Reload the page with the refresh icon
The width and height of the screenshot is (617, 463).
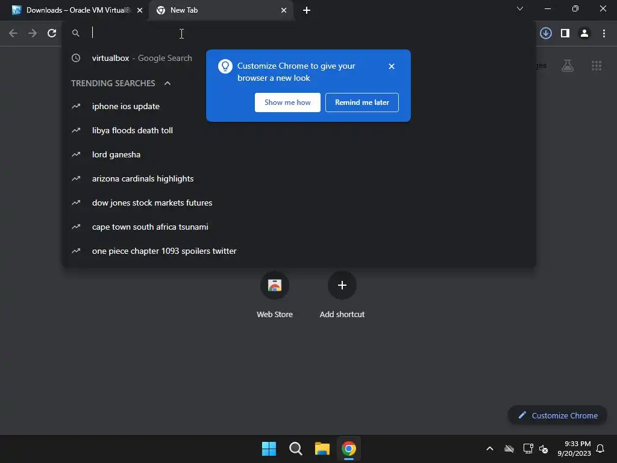52,33
